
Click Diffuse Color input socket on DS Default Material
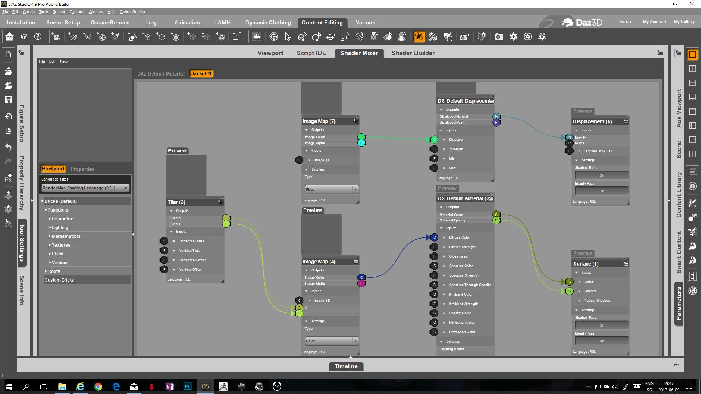click(x=434, y=237)
